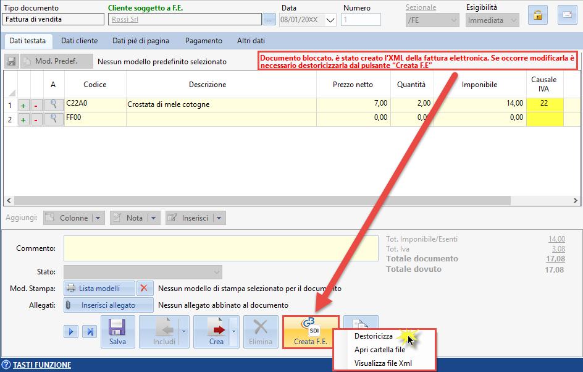Add a line with row 1 plus button
Screen dimensions: 583x372
click(23, 106)
